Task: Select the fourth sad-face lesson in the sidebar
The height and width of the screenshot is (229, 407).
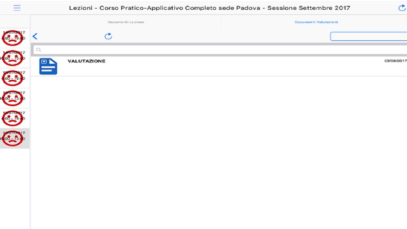Action: tap(13, 99)
